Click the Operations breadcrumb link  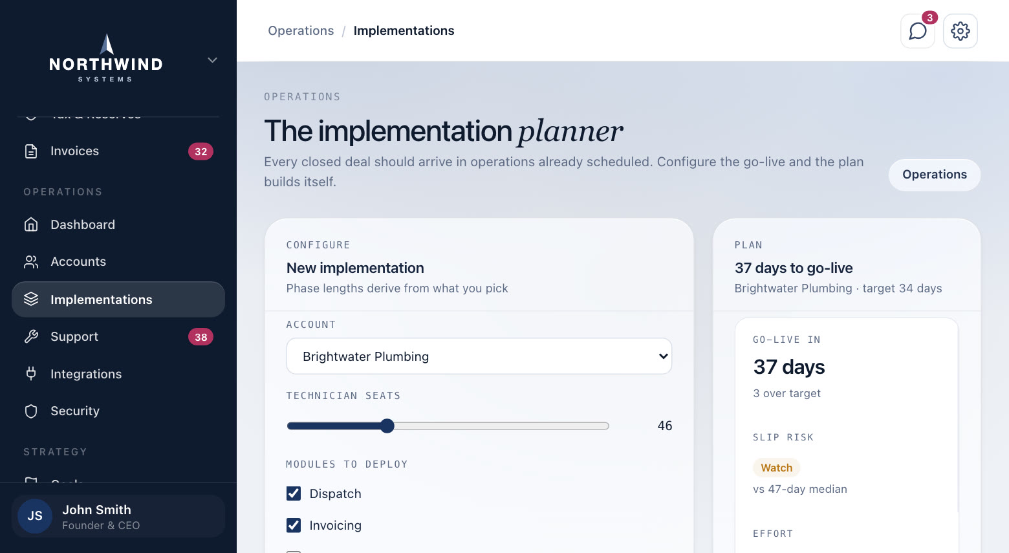pyautogui.click(x=301, y=31)
